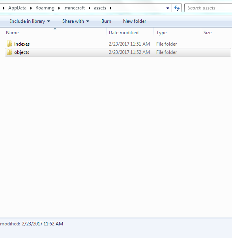Navigate to .minecraft in breadcrumb

[74, 8]
